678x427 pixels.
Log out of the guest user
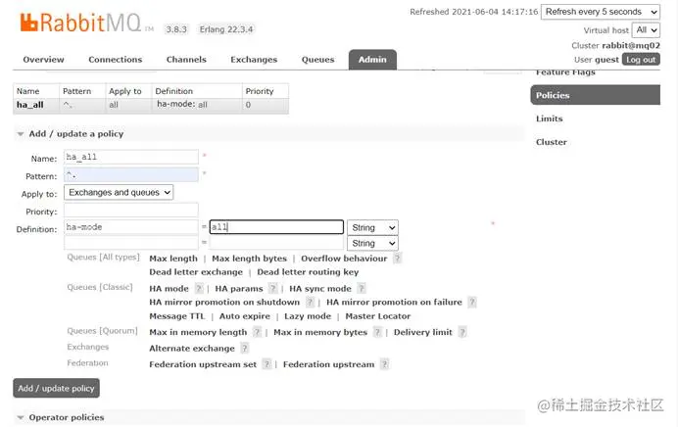641,60
